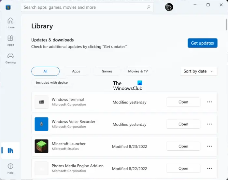
Task: Click the Get updates button
Action: pos(202,43)
